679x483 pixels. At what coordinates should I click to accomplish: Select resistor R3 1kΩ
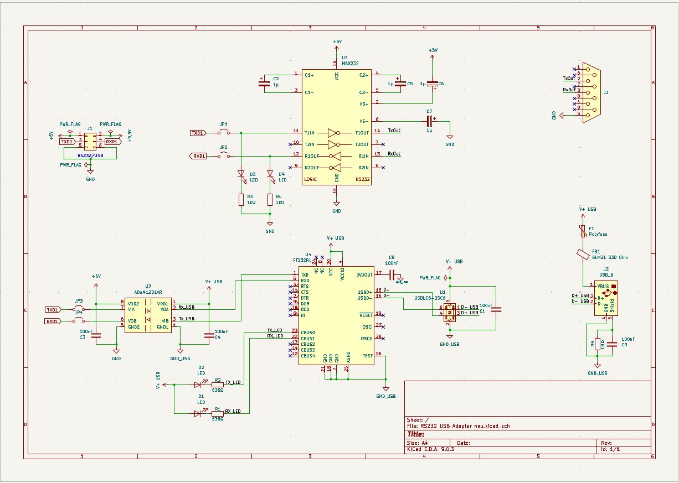(x=241, y=199)
